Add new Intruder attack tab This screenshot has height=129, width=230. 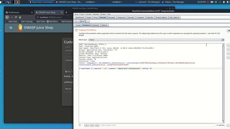(x=87, y=21)
